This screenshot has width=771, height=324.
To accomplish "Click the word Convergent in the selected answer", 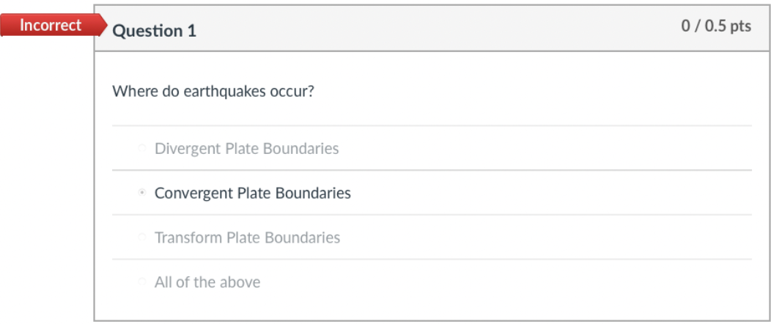I will tap(193, 194).
